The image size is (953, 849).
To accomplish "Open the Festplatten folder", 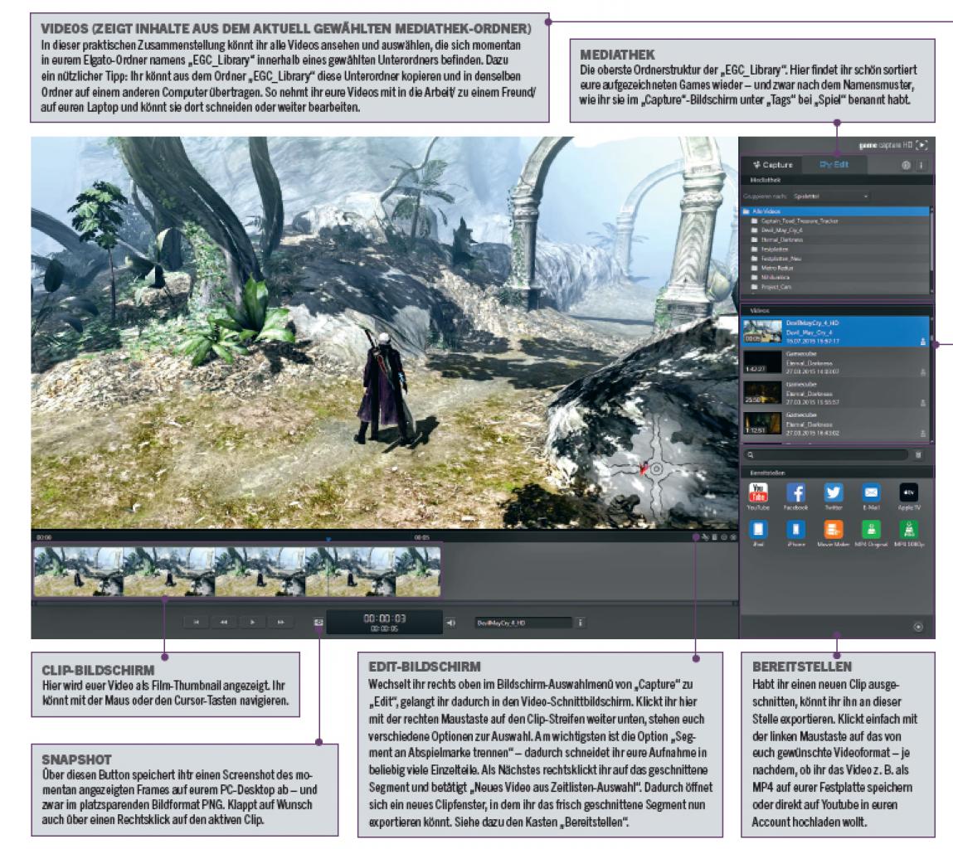I will 835,250.
